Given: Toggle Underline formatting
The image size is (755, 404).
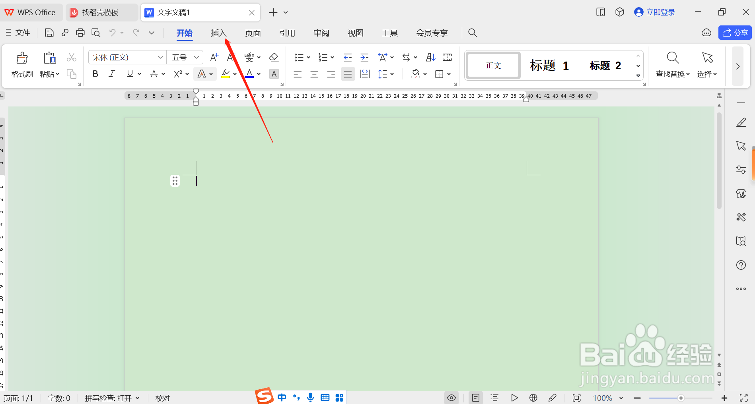Looking at the screenshot, I should click(x=130, y=74).
